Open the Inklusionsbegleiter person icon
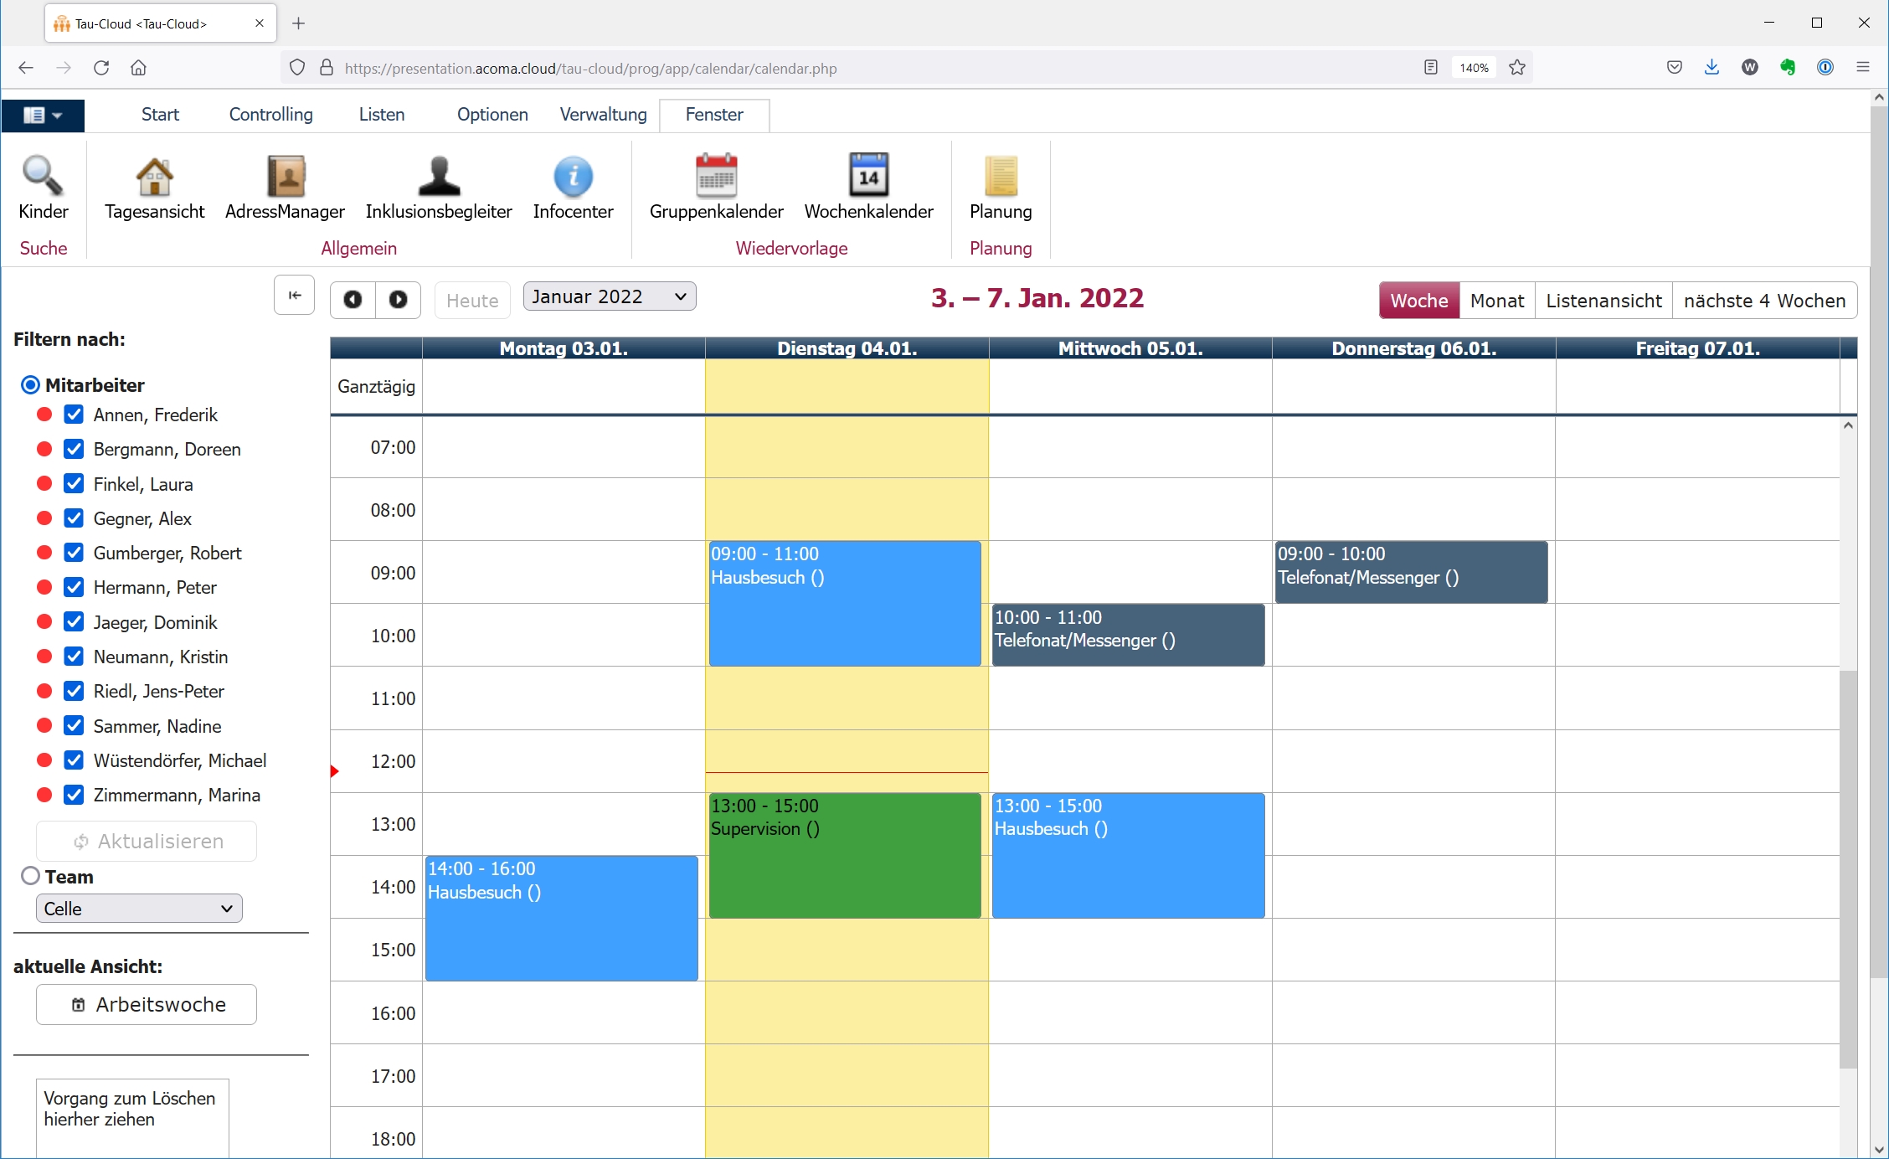The height and width of the screenshot is (1159, 1889). 439,177
